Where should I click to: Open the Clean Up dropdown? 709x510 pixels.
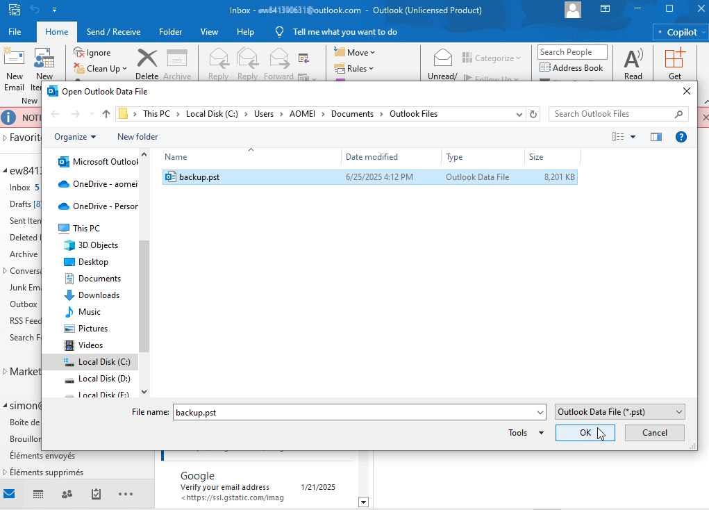pos(101,69)
